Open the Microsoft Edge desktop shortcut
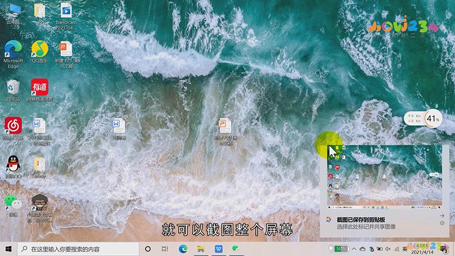This screenshot has width=455, height=256. point(13,54)
